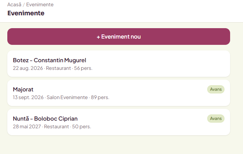Go to the Acasă breadcrumb link

coord(14,5)
